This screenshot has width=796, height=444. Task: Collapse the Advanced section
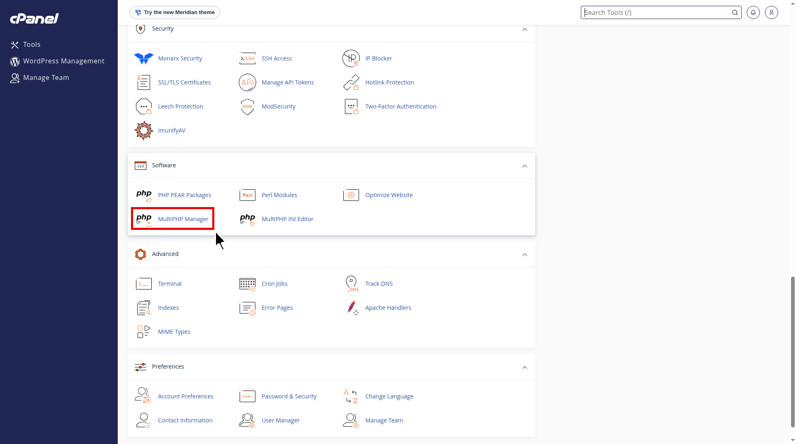pyautogui.click(x=524, y=255)
